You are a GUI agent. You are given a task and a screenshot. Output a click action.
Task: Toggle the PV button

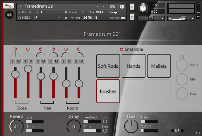(x=198, y=17)
